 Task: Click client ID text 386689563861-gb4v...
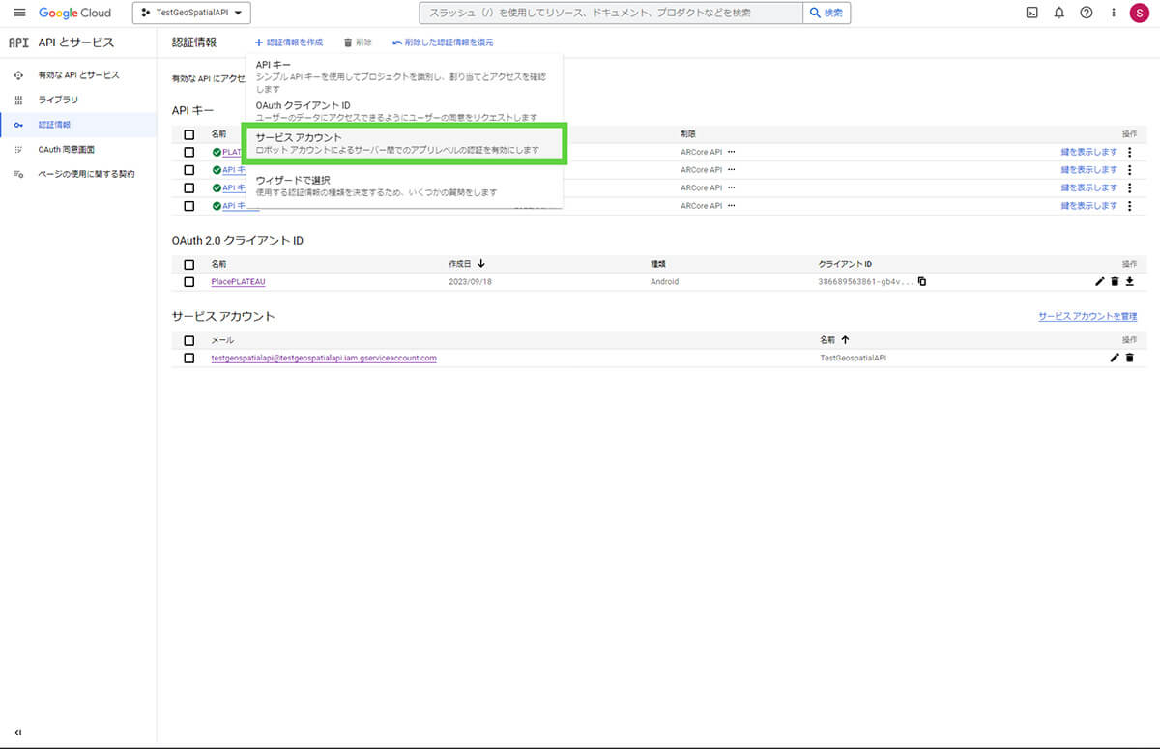[865, 281]
